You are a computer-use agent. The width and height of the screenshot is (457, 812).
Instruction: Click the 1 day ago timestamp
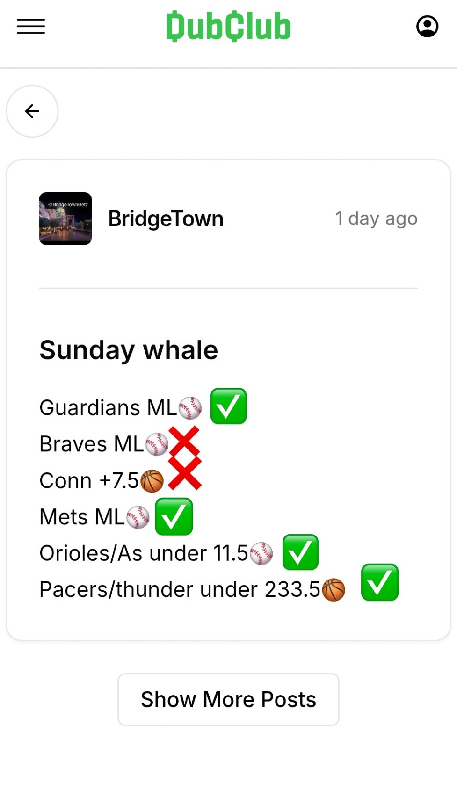click(376, 218)
